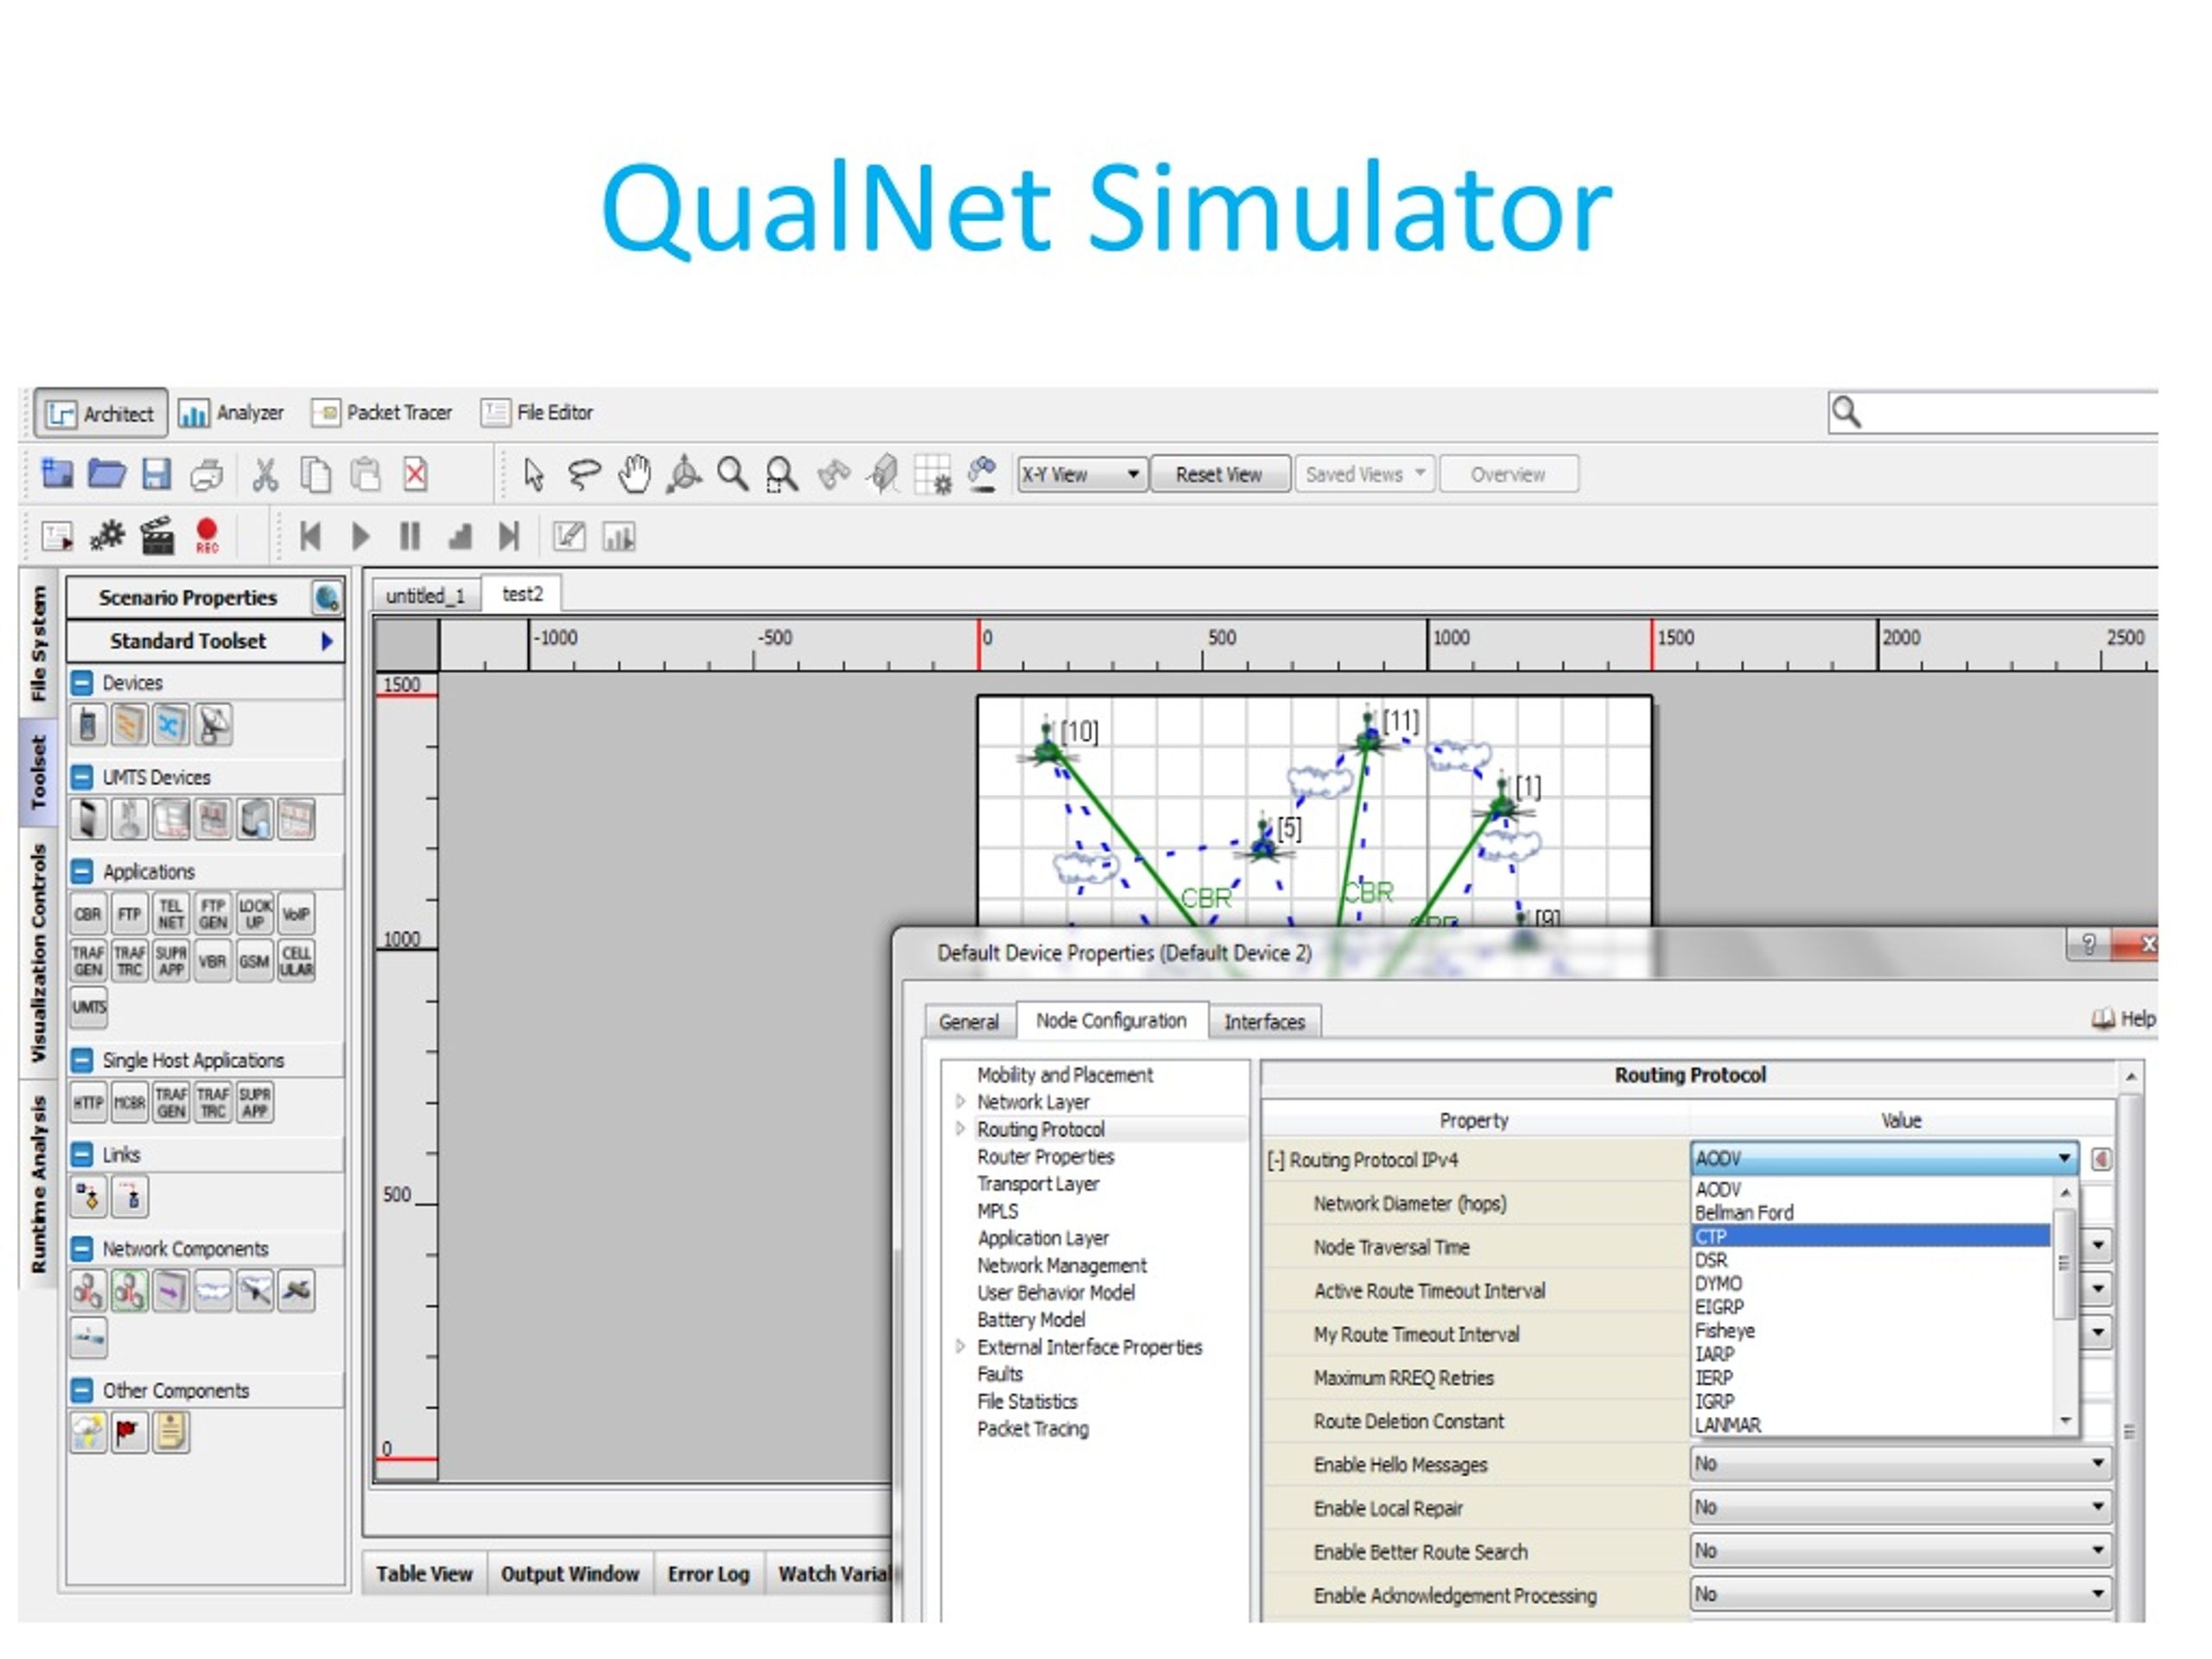Click the zoom-to-region magnifier icon
Screen dimensions: 2212x1659
782,475
